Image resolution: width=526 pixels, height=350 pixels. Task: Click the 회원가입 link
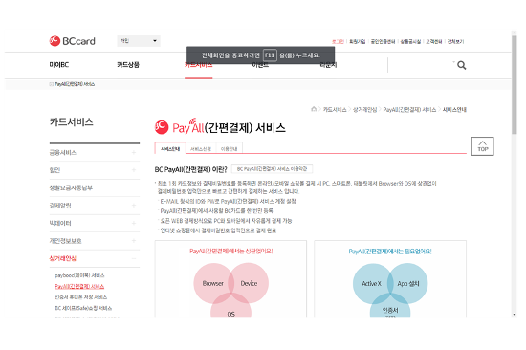[x=358, y=42]
